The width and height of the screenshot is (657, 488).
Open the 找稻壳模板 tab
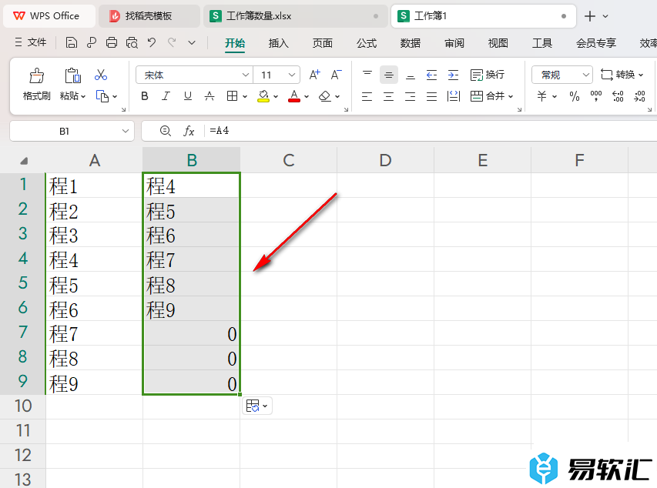pos(149,16)
